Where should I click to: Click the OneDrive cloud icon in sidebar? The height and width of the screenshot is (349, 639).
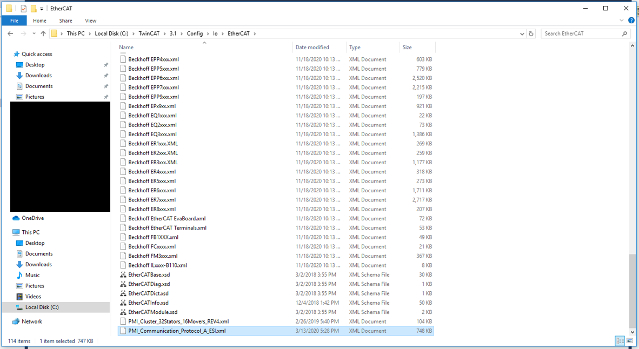pyautogui.click(x=16, y=218)
